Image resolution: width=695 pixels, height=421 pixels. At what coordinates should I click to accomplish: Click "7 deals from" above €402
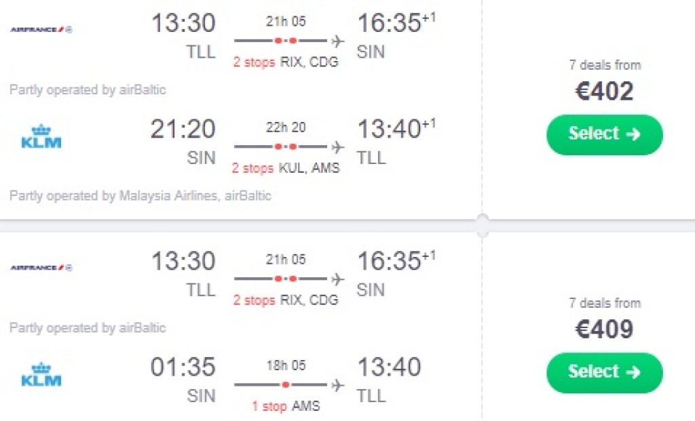pos(604,65)
